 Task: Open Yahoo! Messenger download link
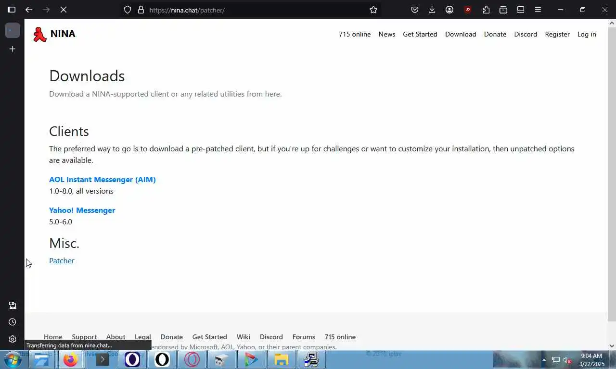point(82,210)
